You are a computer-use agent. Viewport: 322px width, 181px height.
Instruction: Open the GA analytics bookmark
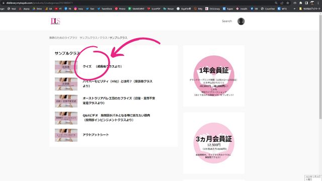click(48, 9)
